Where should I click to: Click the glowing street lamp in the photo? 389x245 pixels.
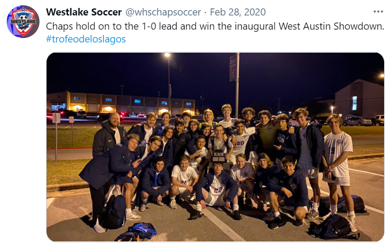coord(168,55)
